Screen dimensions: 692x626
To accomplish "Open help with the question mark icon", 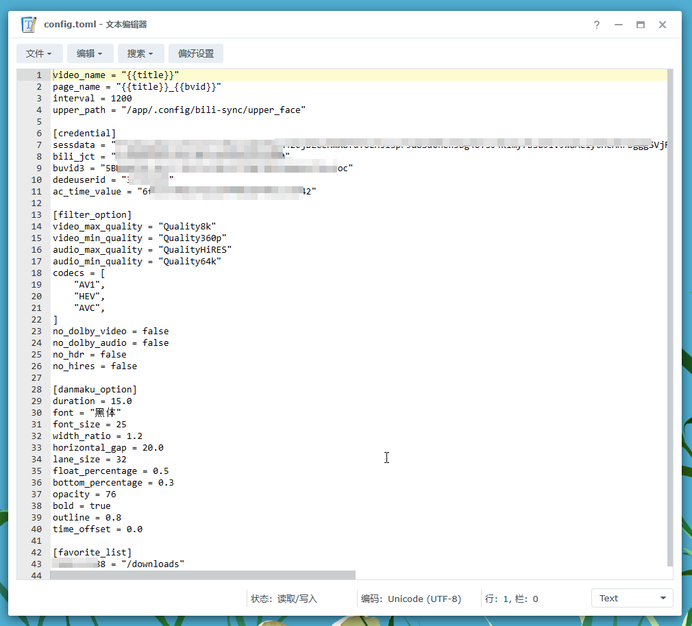I will click(x=597, y=25).
